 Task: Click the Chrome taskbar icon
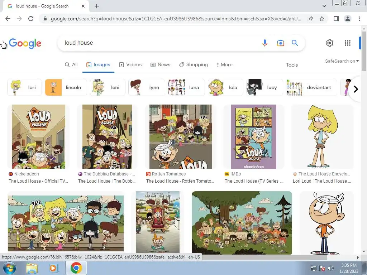point(76,268)
